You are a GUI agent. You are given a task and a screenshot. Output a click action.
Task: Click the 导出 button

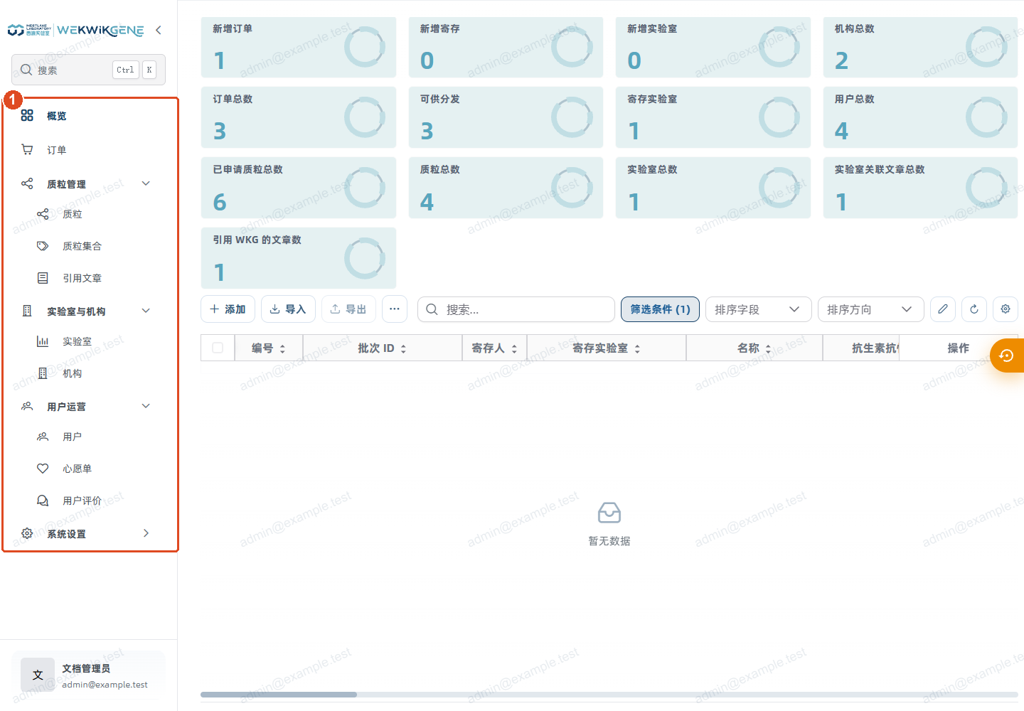(x=348, y=309)
